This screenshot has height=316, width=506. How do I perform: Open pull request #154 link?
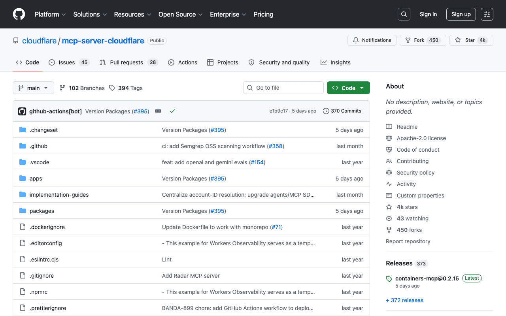(x=257, y=162)
